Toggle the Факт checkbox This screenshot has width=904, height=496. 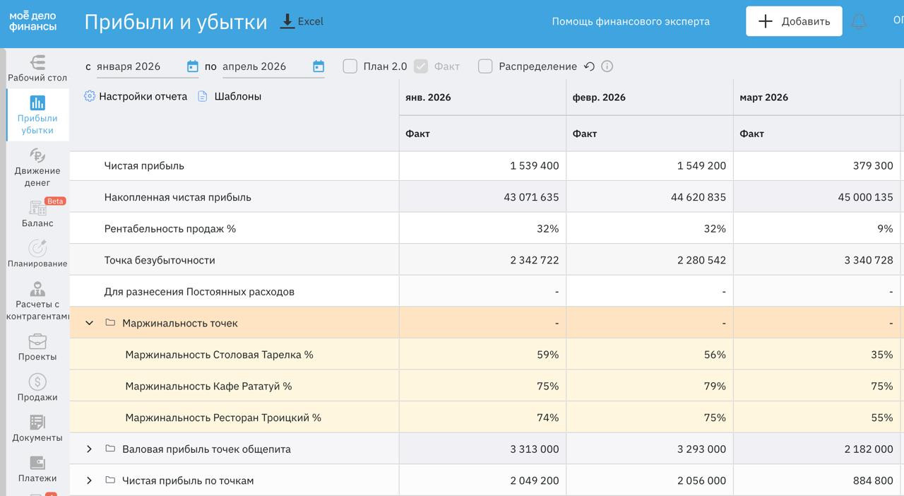421,66
